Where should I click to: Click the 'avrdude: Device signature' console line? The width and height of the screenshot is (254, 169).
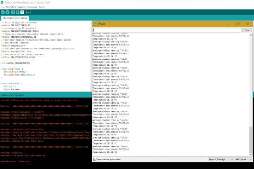(x=22, y=112)
